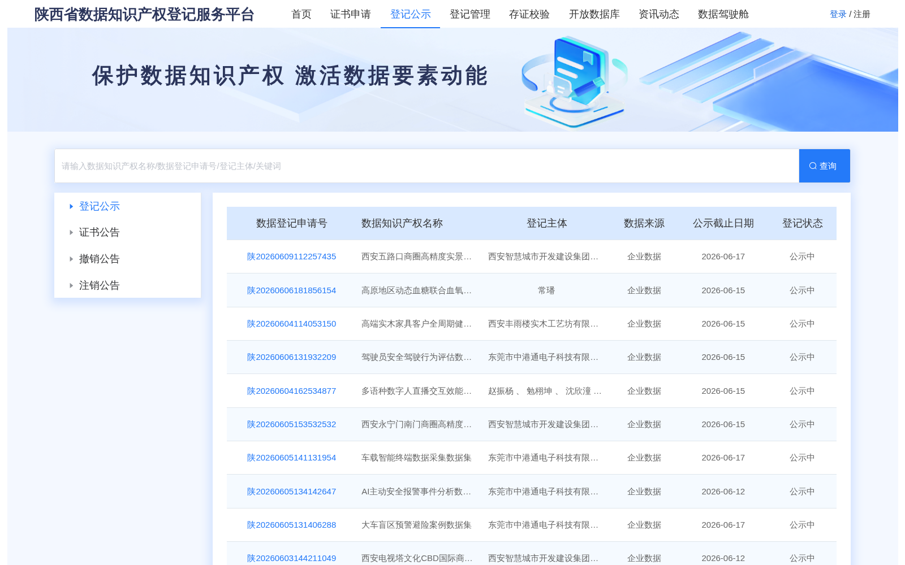This screenshot has width=905, height=565.
Task: Open the 开放数据库 navigation tab
Action: pos(594,14)
